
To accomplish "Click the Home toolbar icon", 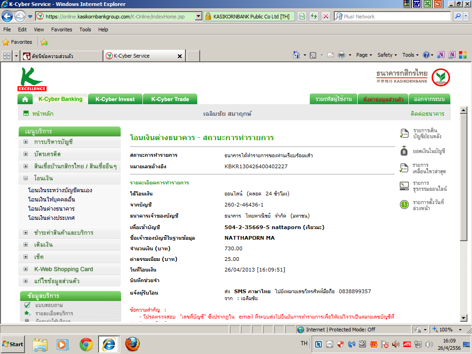I will 296,55.
